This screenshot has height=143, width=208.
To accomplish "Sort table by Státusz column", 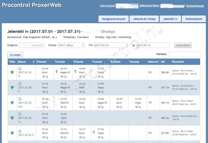I will click(153, 62).
